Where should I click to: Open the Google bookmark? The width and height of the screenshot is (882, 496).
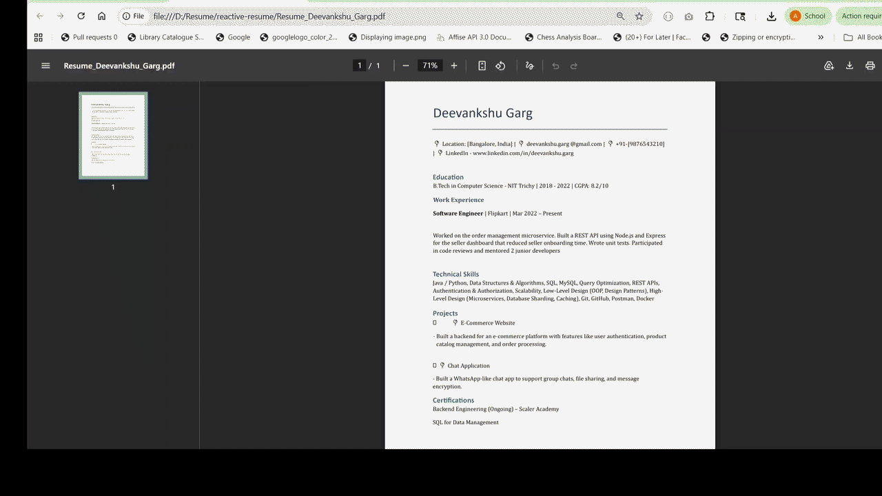[x=233, y=37]
